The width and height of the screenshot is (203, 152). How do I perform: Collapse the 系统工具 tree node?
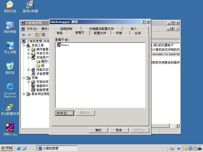tap(24, 45)
